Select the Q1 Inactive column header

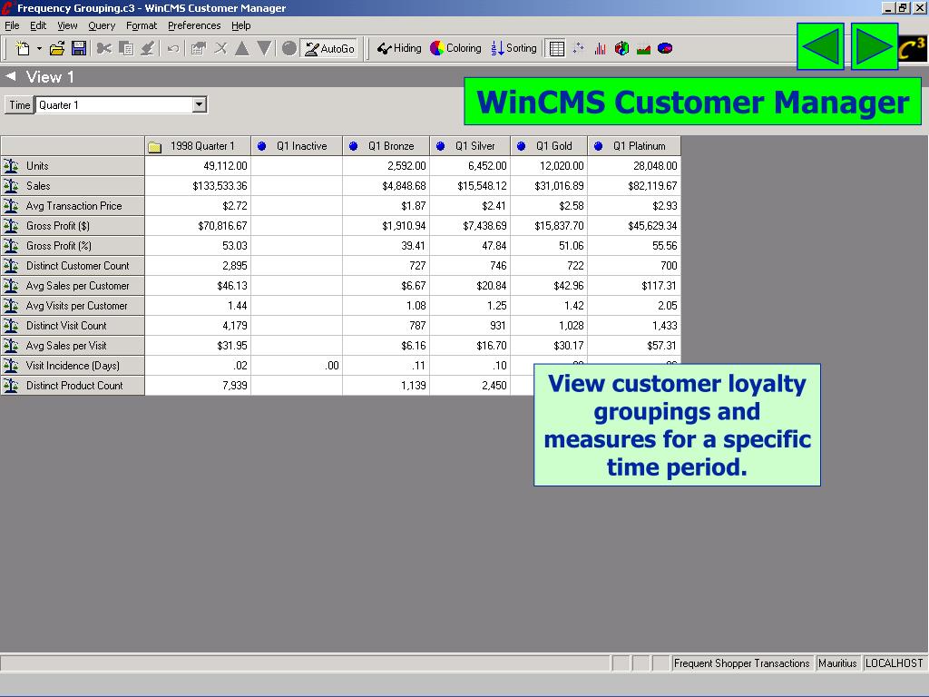297,146
